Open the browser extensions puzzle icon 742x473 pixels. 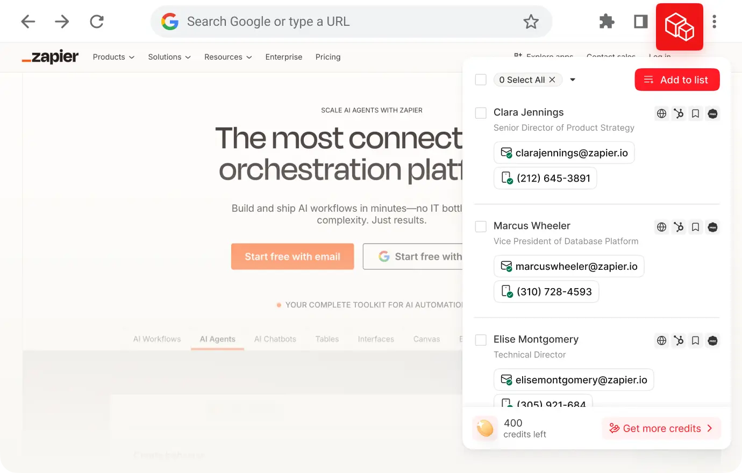pos(607,21)
